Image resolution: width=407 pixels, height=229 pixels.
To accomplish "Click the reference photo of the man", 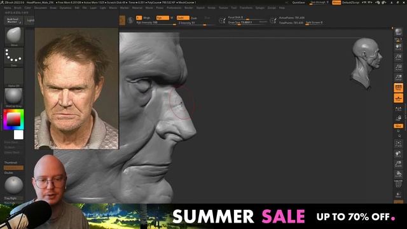I will point(76,88).
